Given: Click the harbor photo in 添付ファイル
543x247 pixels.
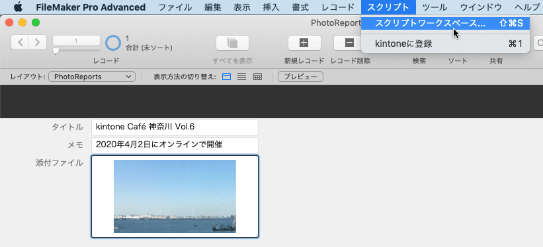Looking at the screenshot, I should coord(175,196).
